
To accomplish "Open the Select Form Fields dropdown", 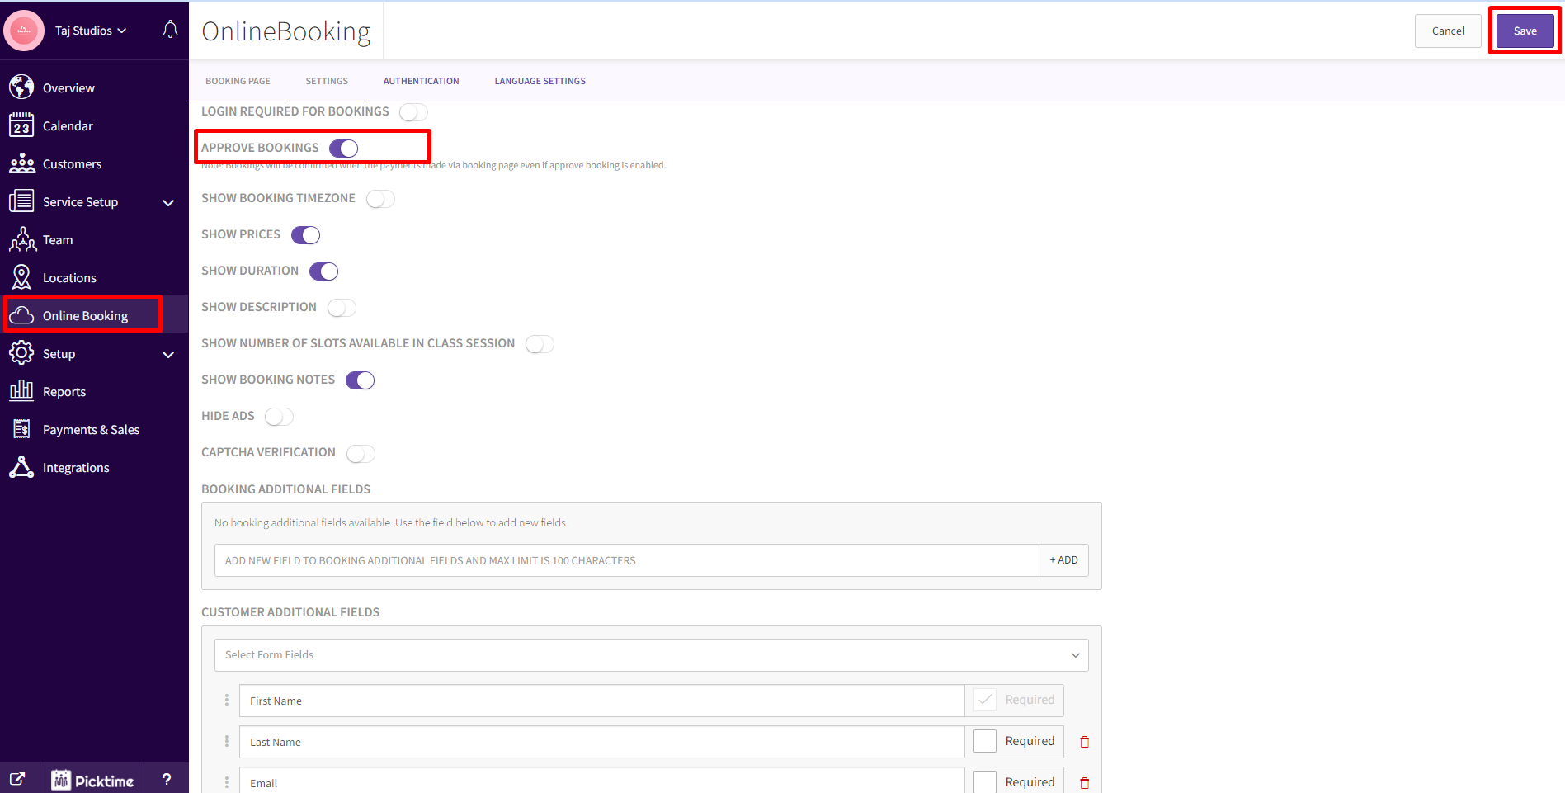I will [652, 654].
